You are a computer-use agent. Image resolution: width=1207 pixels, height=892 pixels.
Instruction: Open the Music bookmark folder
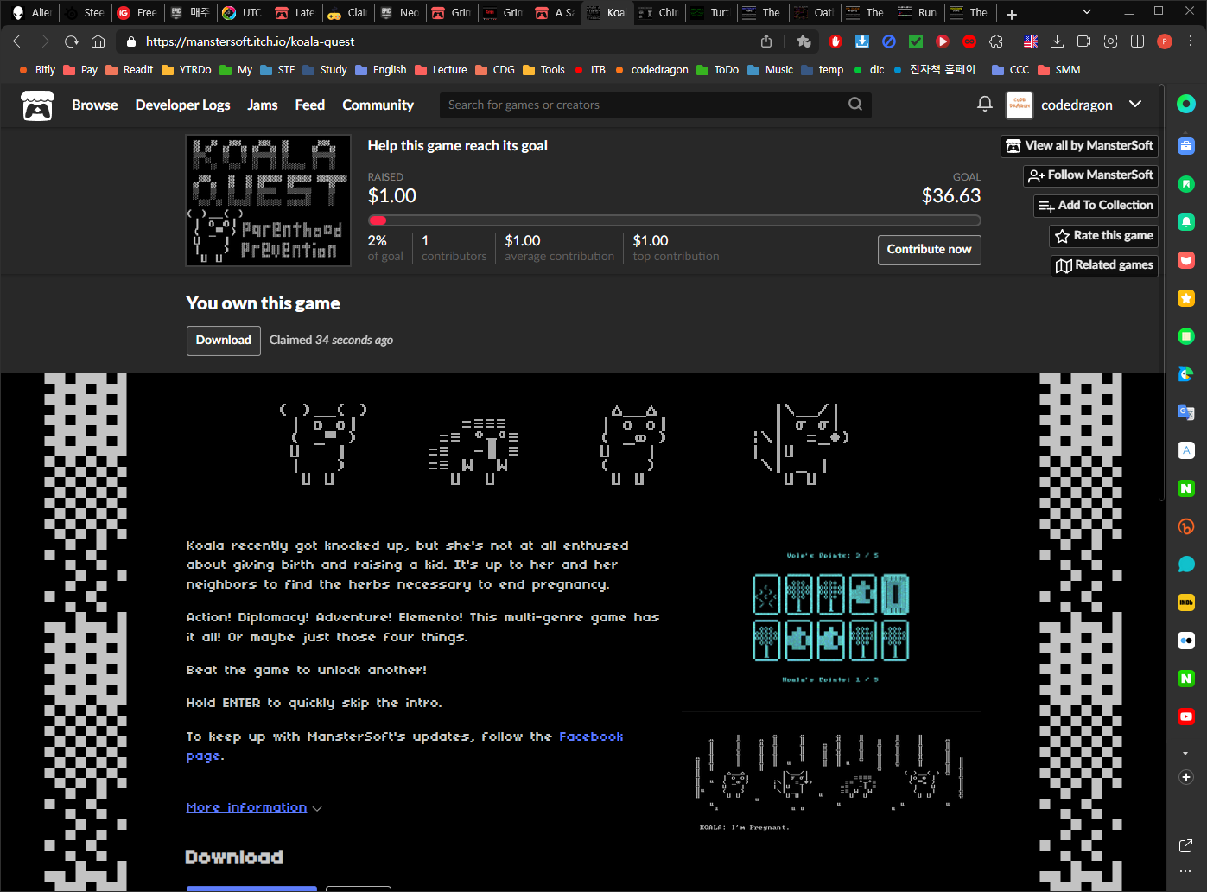(x=770, y=70)
